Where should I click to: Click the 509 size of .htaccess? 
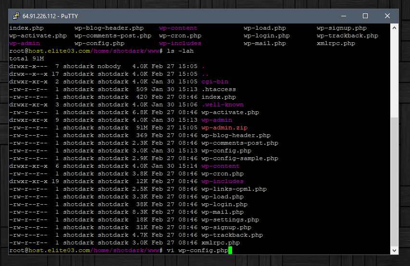[142, 89]
